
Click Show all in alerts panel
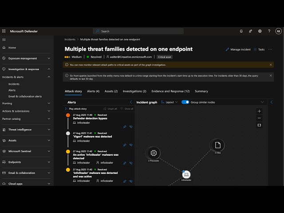click(126, 109)
